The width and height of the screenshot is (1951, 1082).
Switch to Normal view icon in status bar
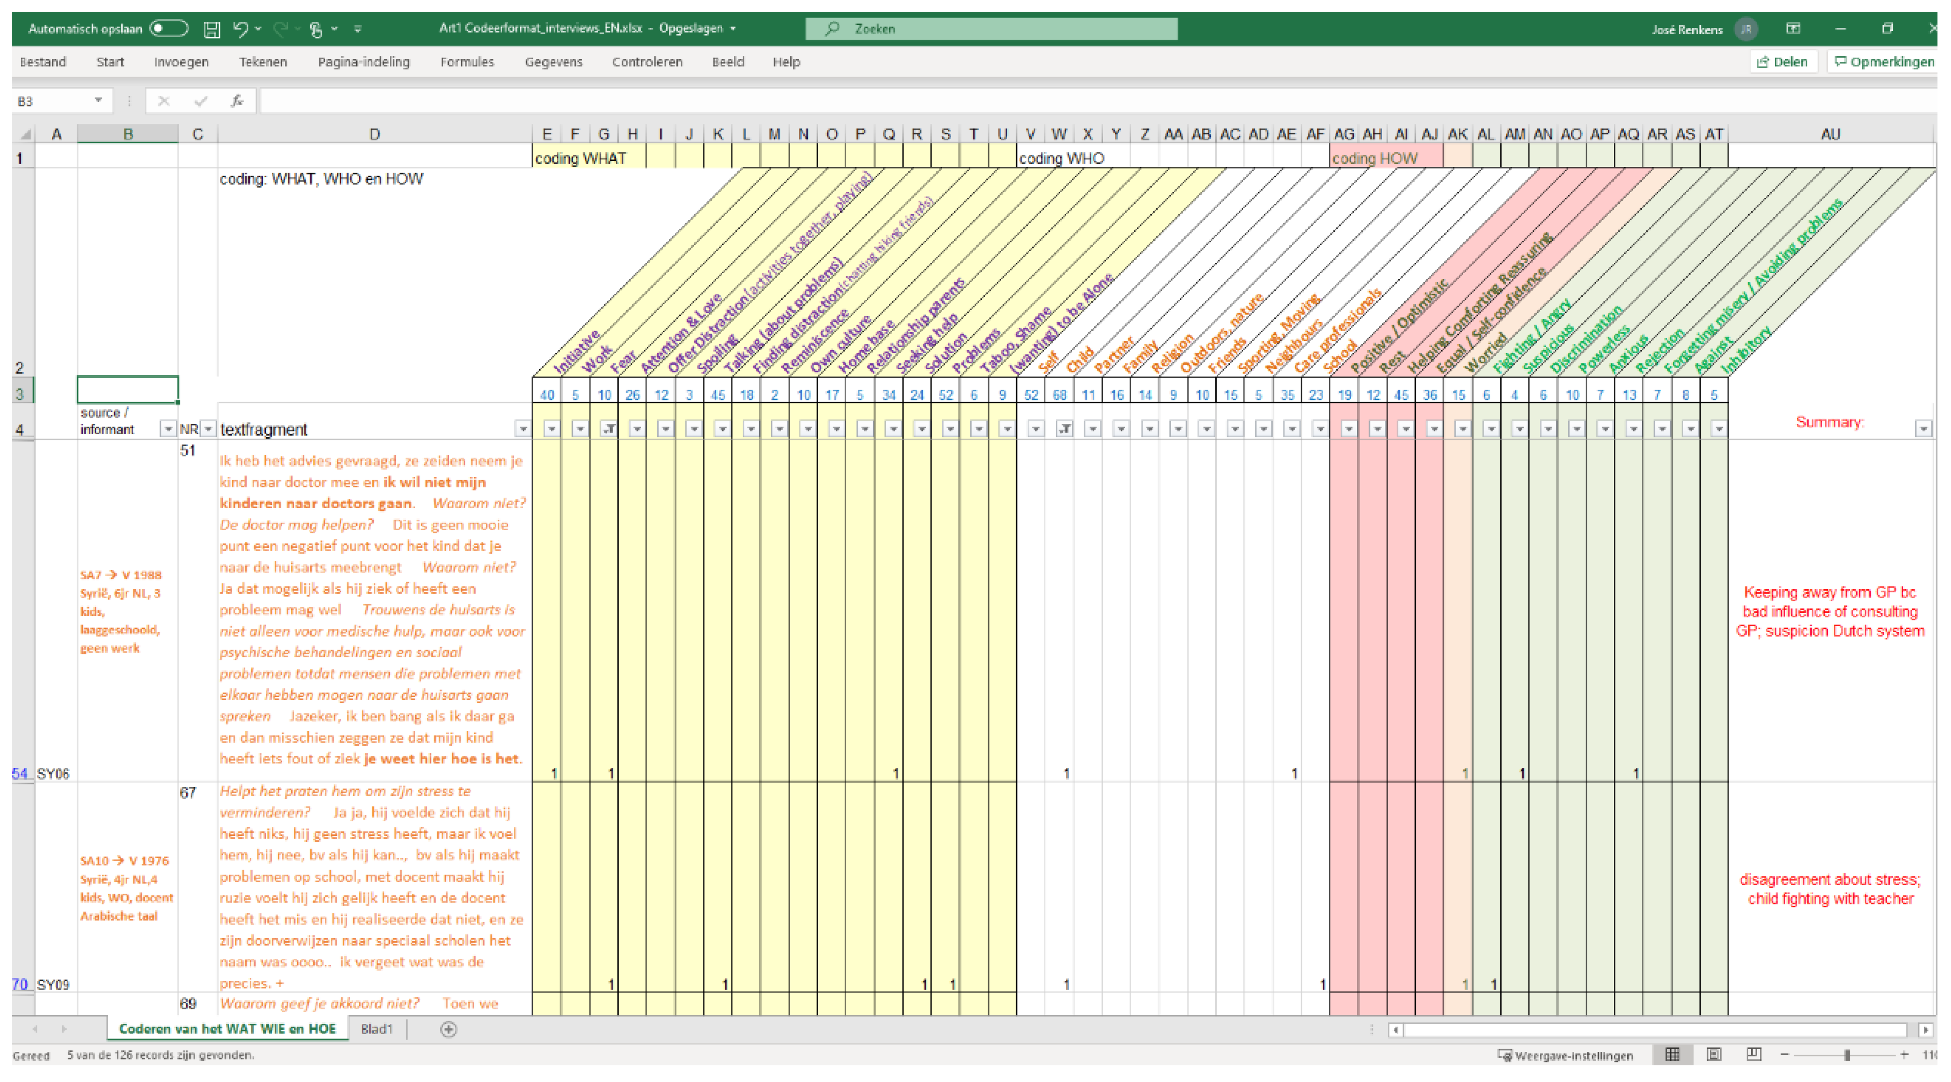pos(1672,1054)
